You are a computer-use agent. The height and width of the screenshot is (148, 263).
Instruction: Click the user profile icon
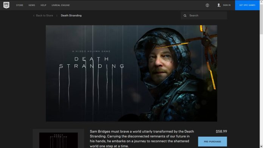click(x=219, y=5)
